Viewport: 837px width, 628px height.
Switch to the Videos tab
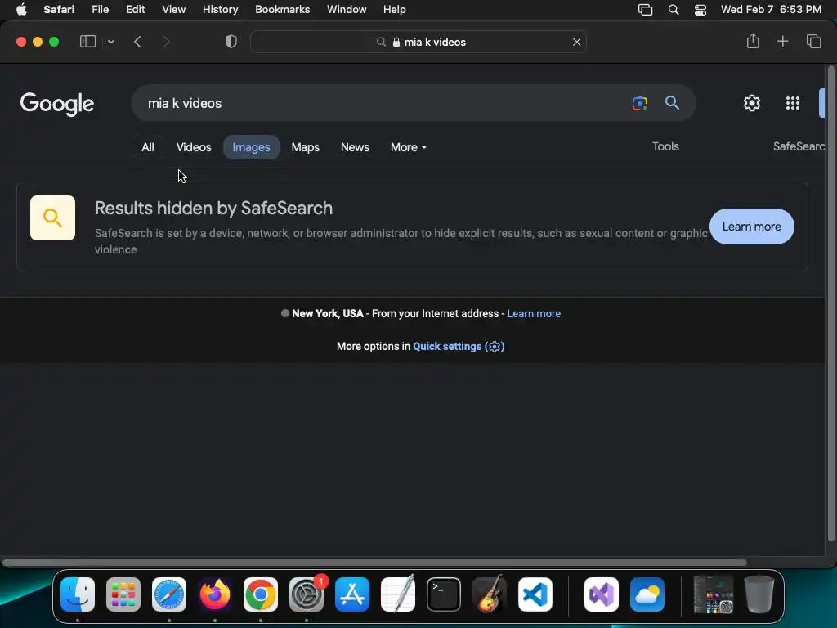coord(194,147)
